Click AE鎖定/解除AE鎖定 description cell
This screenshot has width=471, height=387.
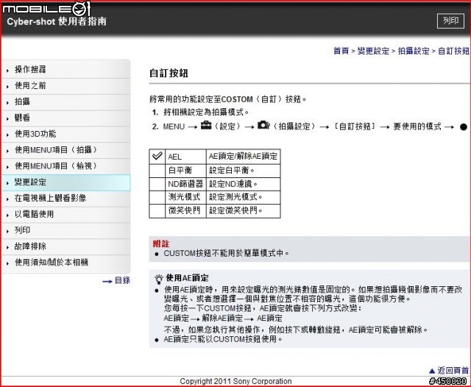pyautogui.click(x=244, y=157)
